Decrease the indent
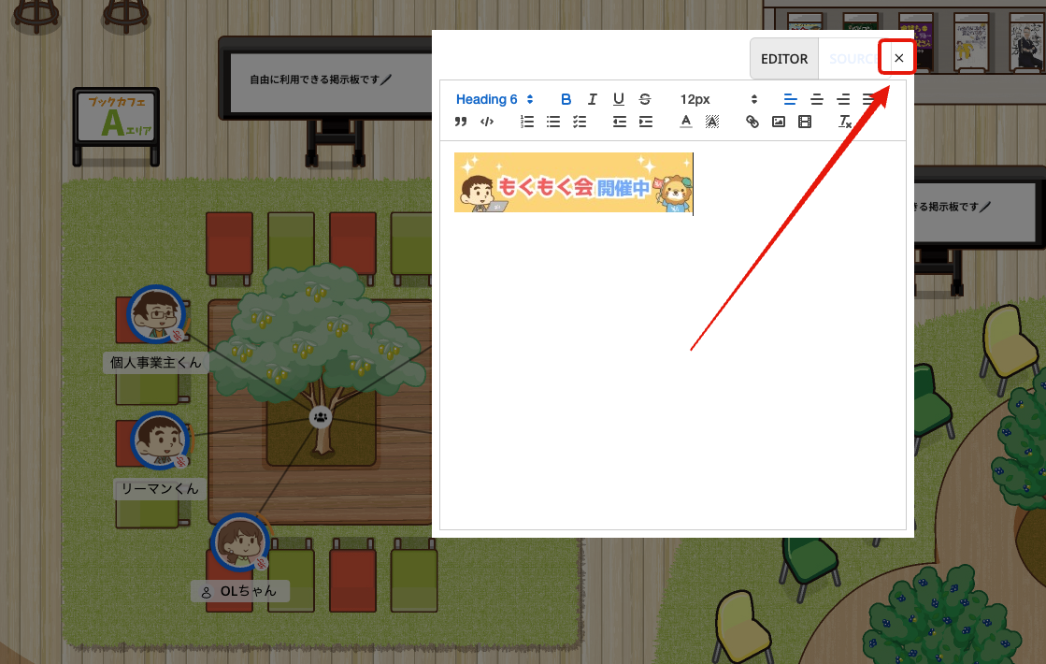The height and width of the screenshot is (664, 1046). (619, 122)
